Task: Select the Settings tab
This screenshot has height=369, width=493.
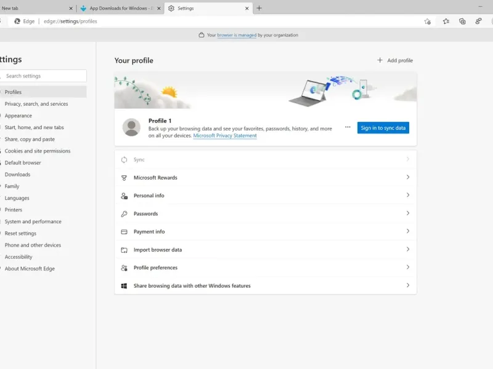Action: point(208,9)
